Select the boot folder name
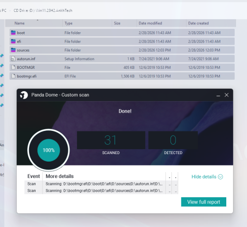This screenshot has width=247, height=227. coord(21,33)
